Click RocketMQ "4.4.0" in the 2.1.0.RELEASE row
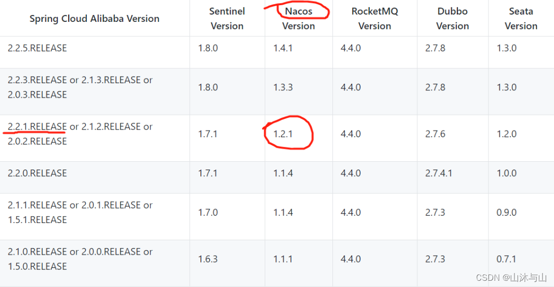This screenshot has height=287, width=554. coord(351,259)
